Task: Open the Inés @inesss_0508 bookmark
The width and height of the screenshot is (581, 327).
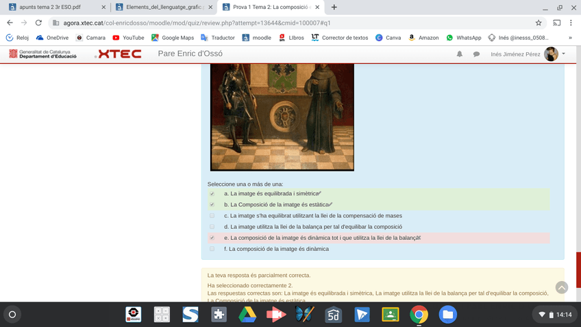Action: pyautogui.click(x=518, y=38)
